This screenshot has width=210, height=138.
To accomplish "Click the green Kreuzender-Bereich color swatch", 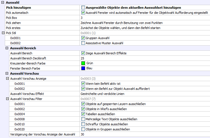I will coord(83,63).
